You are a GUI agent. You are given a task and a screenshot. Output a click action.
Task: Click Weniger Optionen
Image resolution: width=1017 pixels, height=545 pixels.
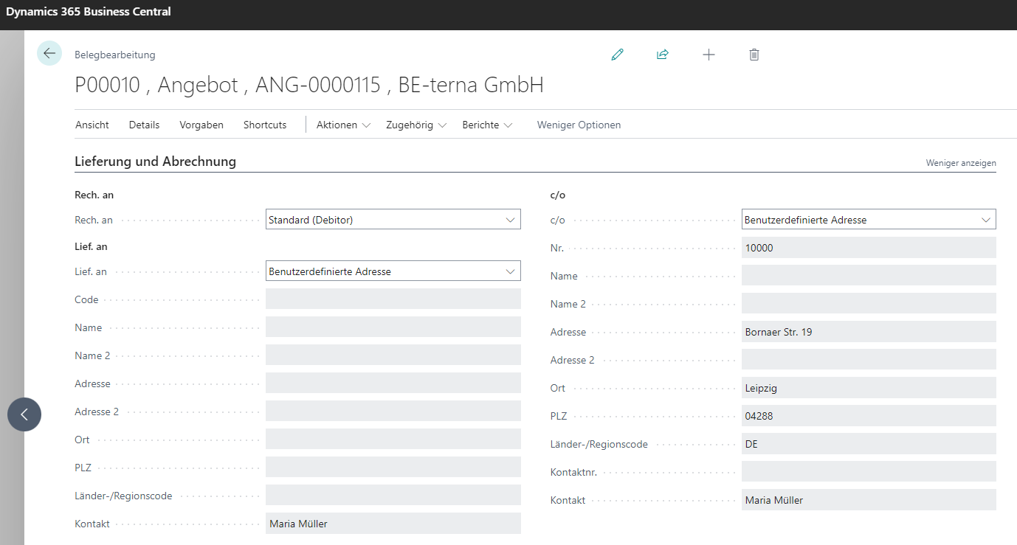coord(579,125)
